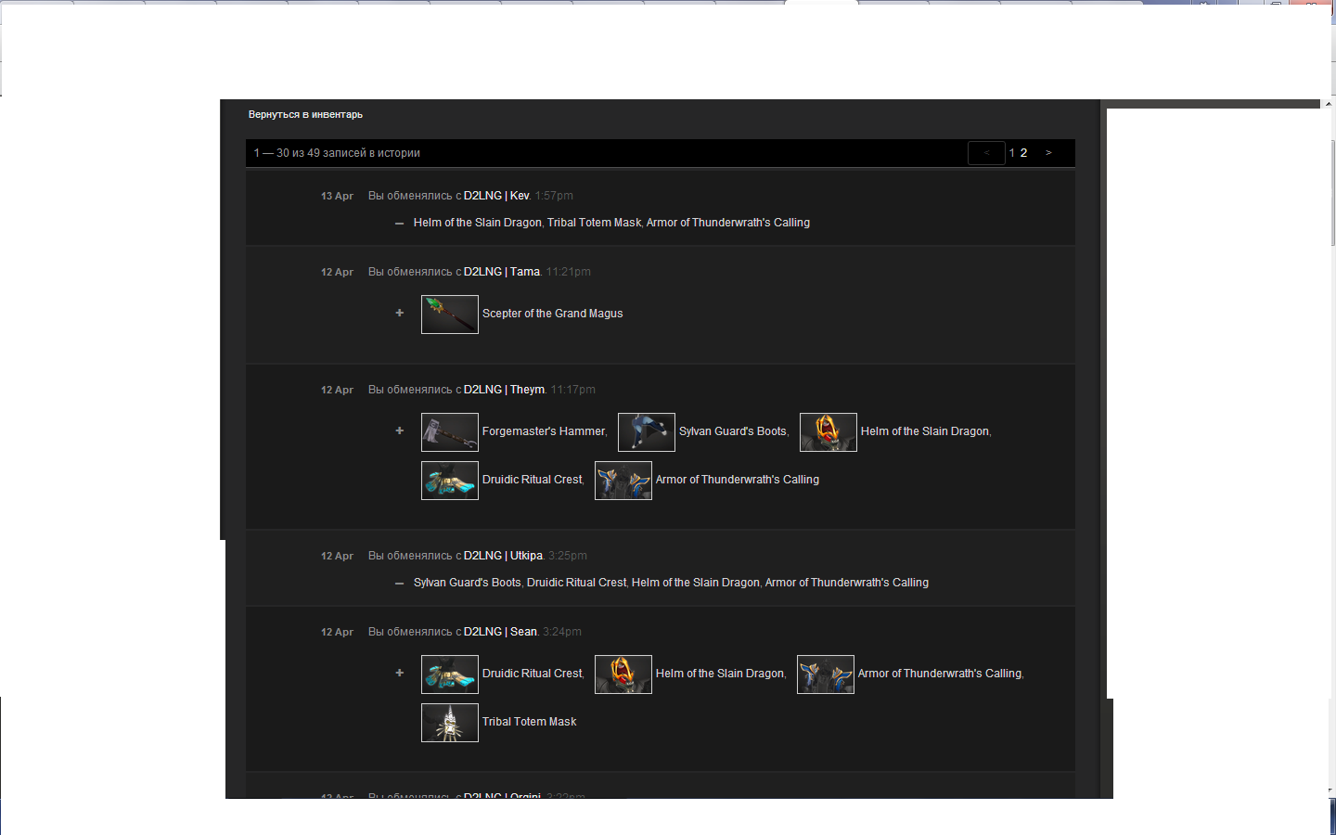Click Armor of Thunderwrath's Calling icon in Theym trade
1336x835 pixels.
point(623,481)
